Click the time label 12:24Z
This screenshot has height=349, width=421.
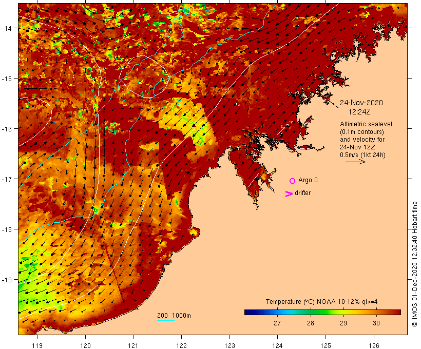[x=359, y=112]
